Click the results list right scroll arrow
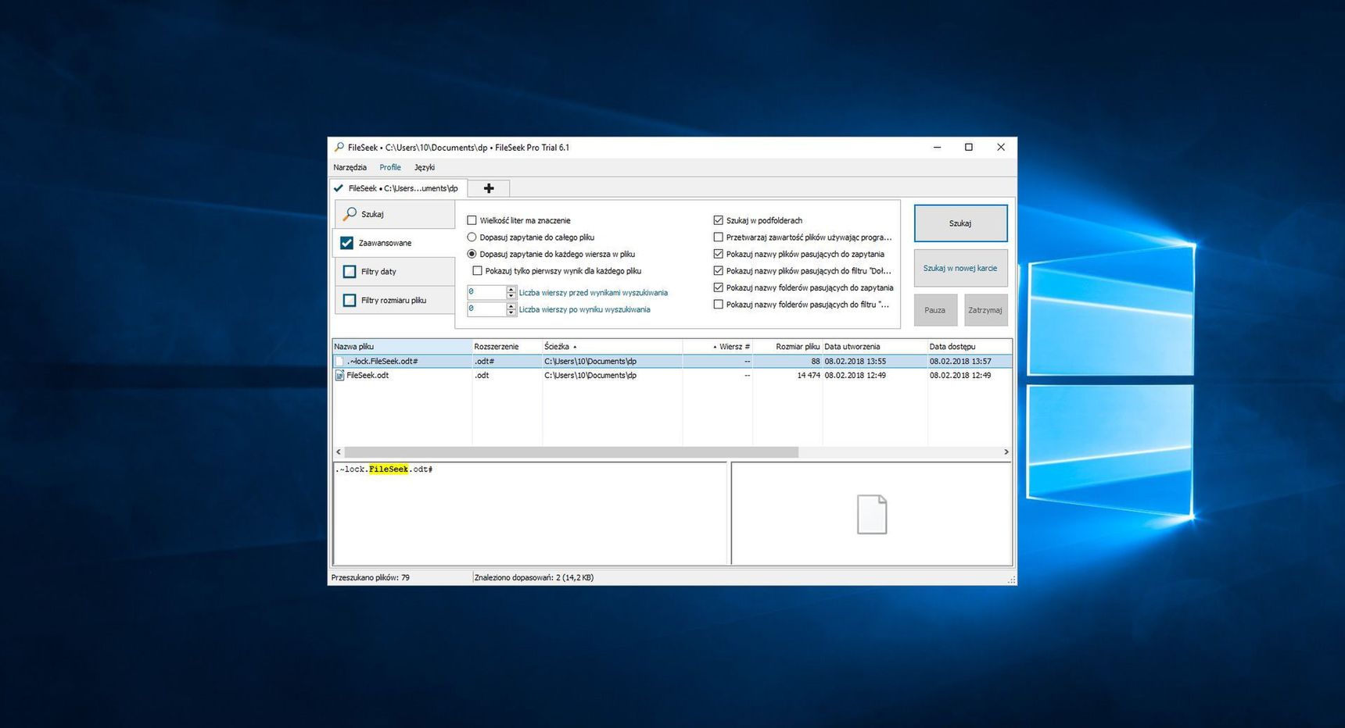1345x728 pixels. pyautogui.click(x=1006, y=452)
